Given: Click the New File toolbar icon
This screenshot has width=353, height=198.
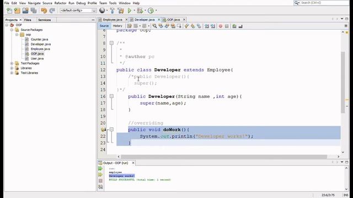Looking at the screenshot, I should (x=9, y=10).
